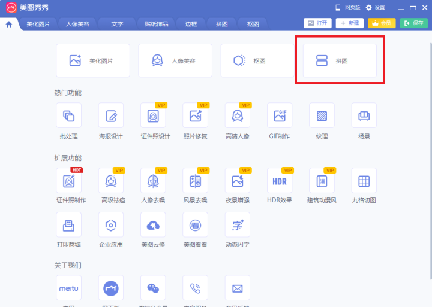Launch the 海报设计 poster design tool

111,115
